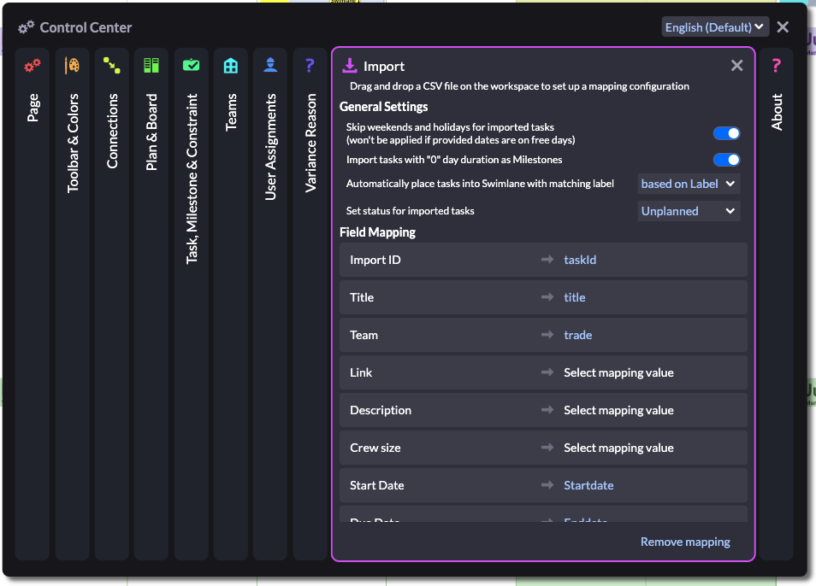This screenshot has height=586, width=816.
Task: Select mapping value for Link
Action: (x=618, y=372)
